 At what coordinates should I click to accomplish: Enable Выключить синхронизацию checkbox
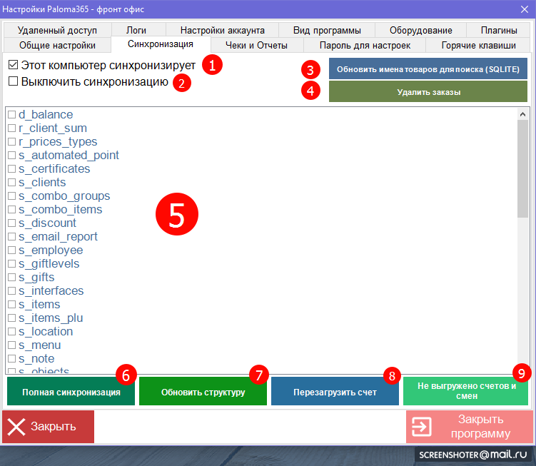[13, 82]
